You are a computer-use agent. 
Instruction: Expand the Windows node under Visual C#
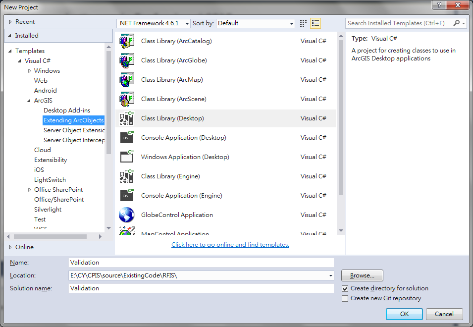(29, 71)
